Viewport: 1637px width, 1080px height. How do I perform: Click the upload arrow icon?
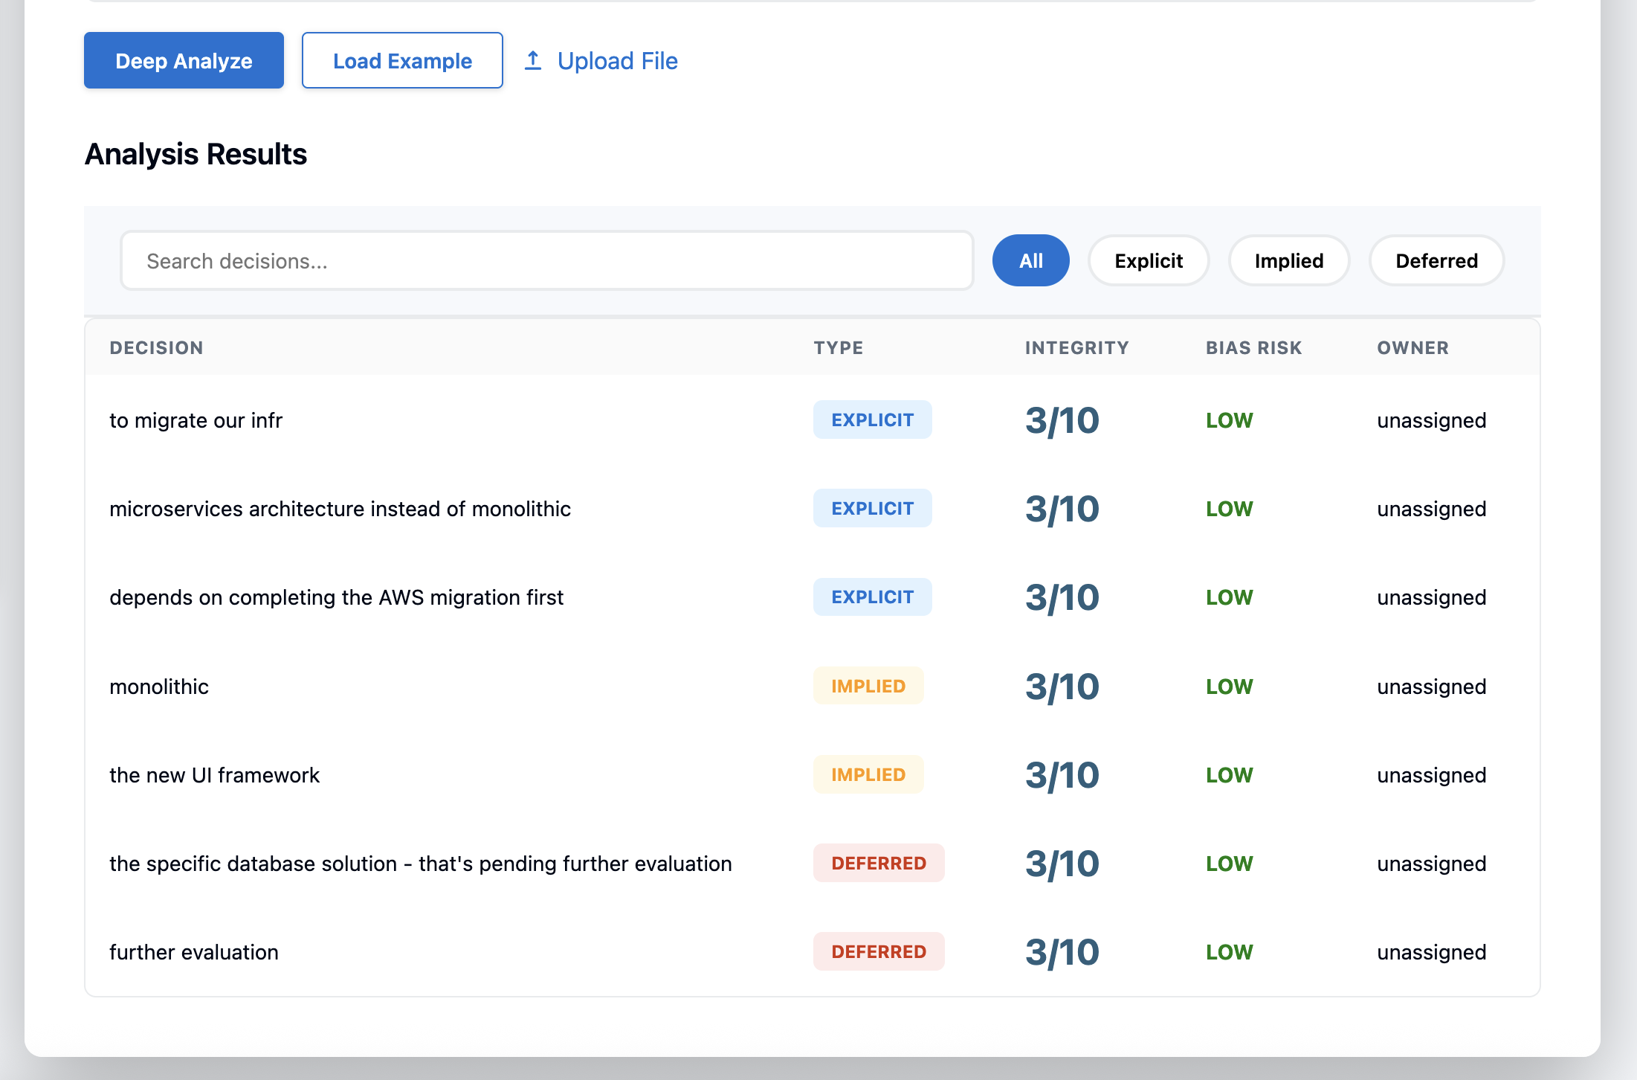[533, 60]
